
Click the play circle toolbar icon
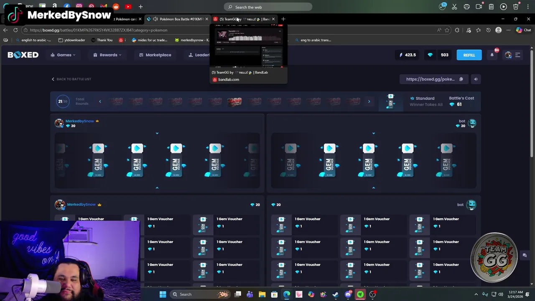503,7
